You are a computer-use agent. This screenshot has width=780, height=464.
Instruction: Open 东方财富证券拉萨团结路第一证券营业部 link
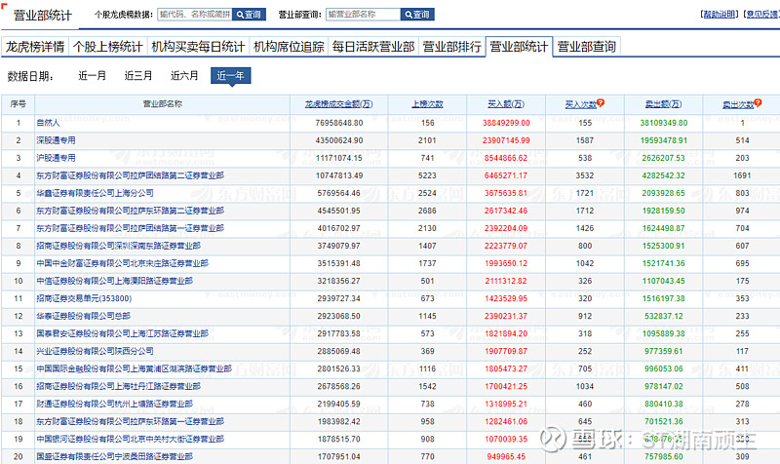[131, 228]
